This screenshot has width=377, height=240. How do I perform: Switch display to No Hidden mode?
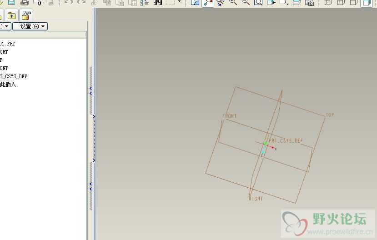click(x=354, y=2)
